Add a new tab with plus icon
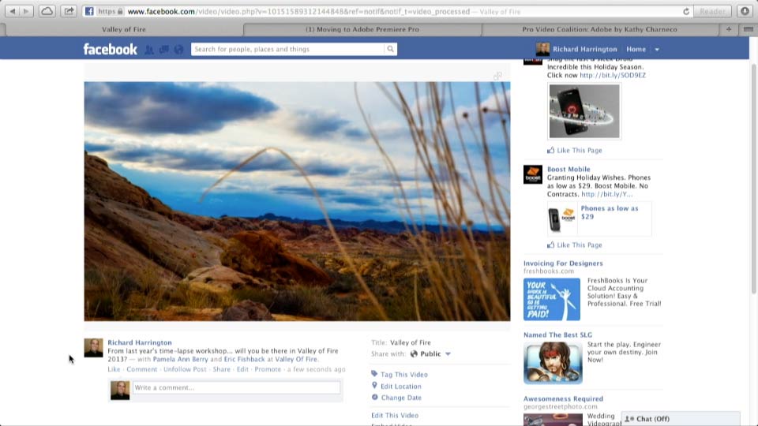Viewport: 758px width, 426px height. point(729,29)
